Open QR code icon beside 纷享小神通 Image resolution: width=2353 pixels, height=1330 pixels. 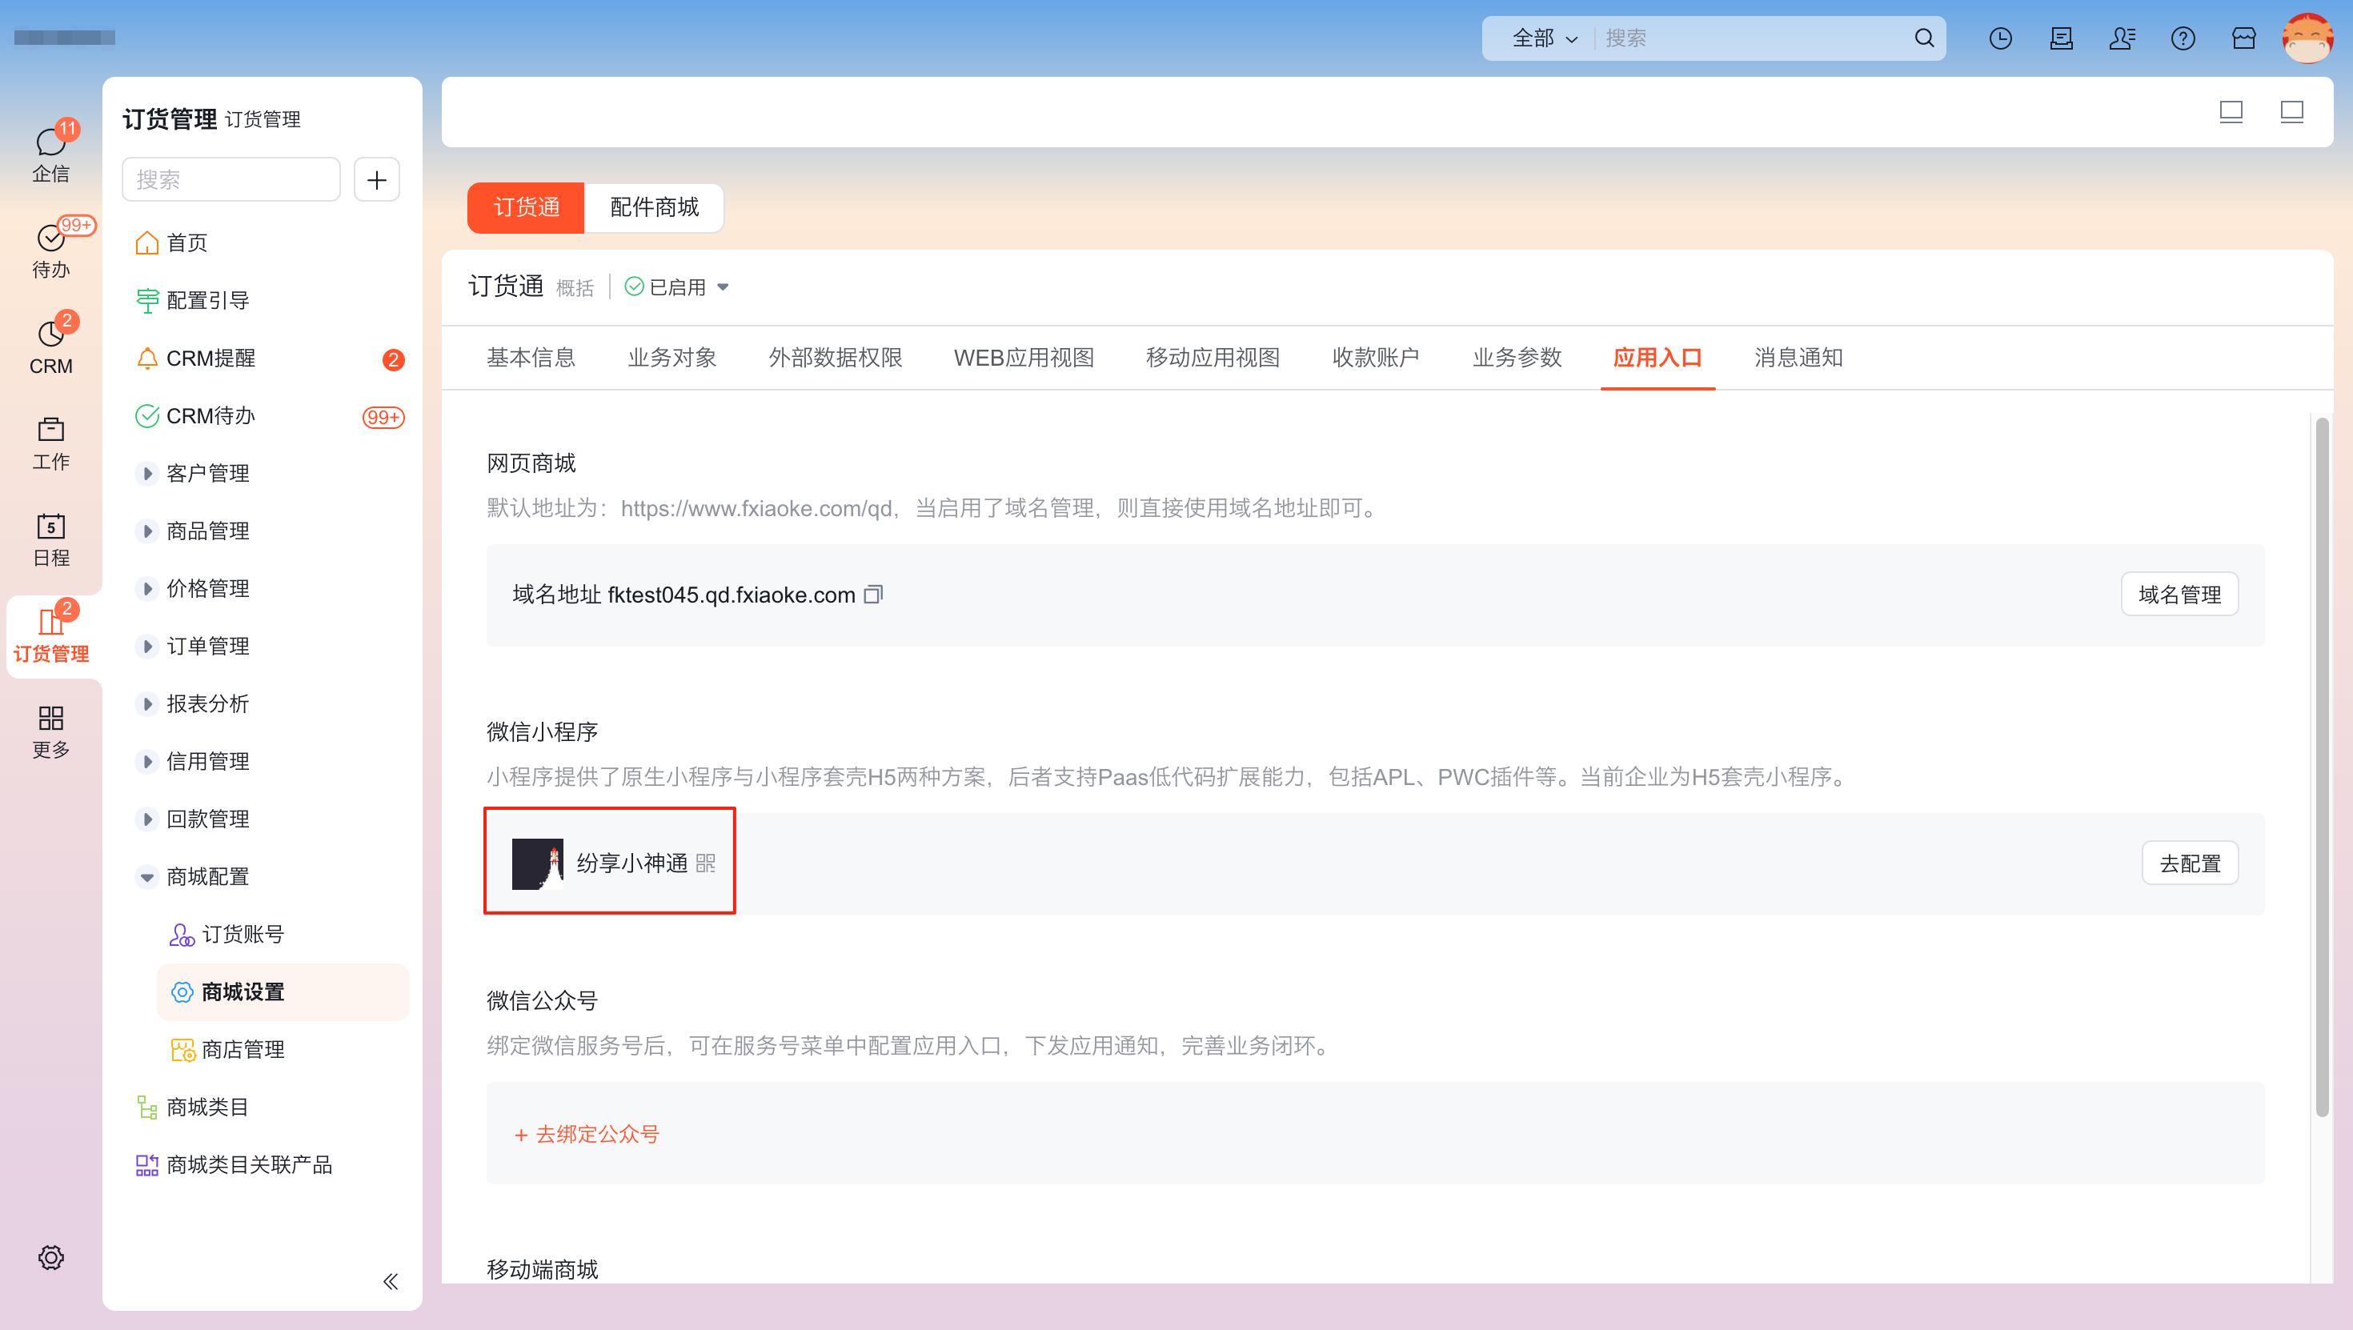pyautogui.click(x=705, y=863)
